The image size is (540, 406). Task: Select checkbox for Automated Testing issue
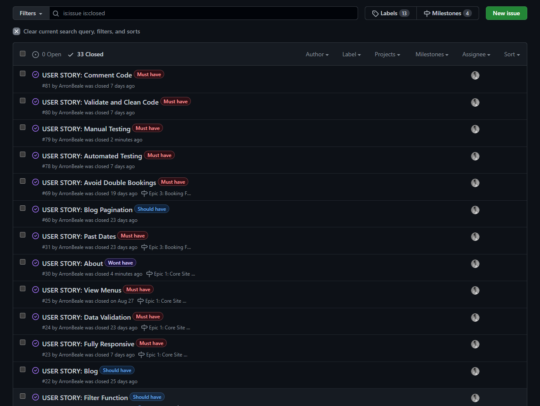click(x=23, y=155)
